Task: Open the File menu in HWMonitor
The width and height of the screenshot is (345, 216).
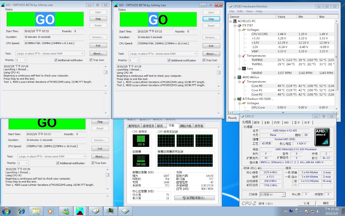Action: tap(232, 11)
